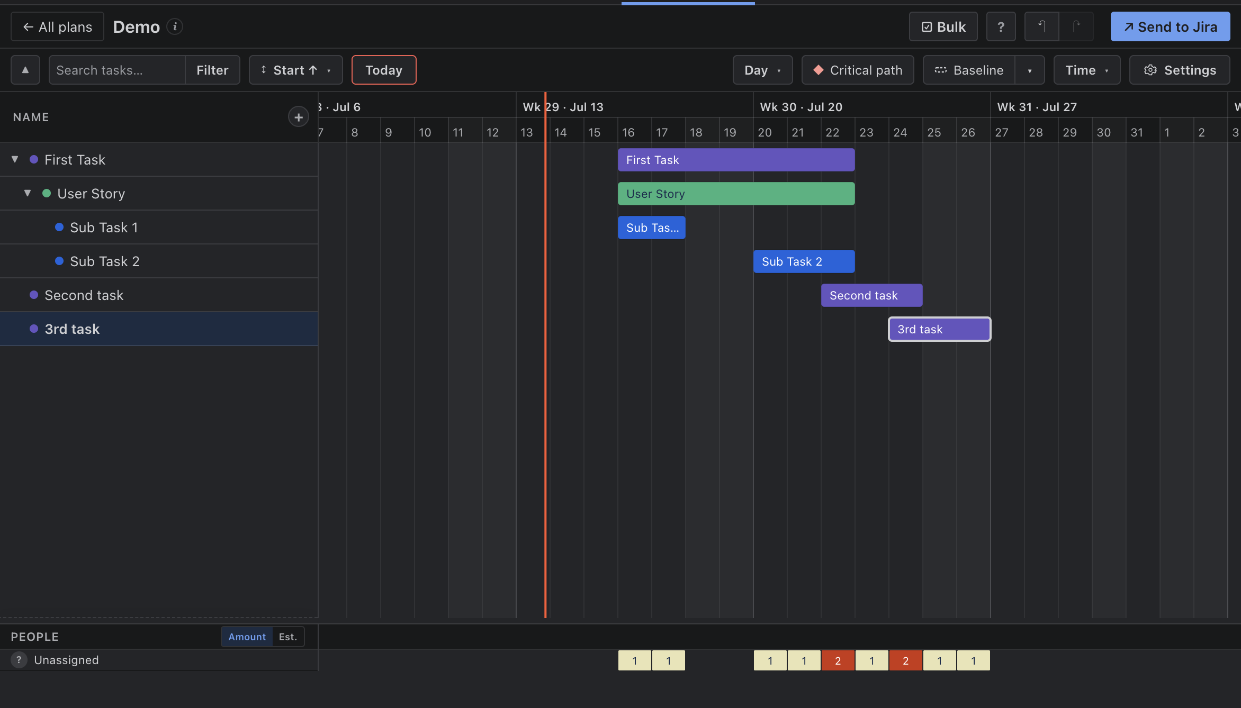Viewport: 1241px width, 708px height.
Task: Click the 3rd task Gantt bar
Action: tap(939, 329)
